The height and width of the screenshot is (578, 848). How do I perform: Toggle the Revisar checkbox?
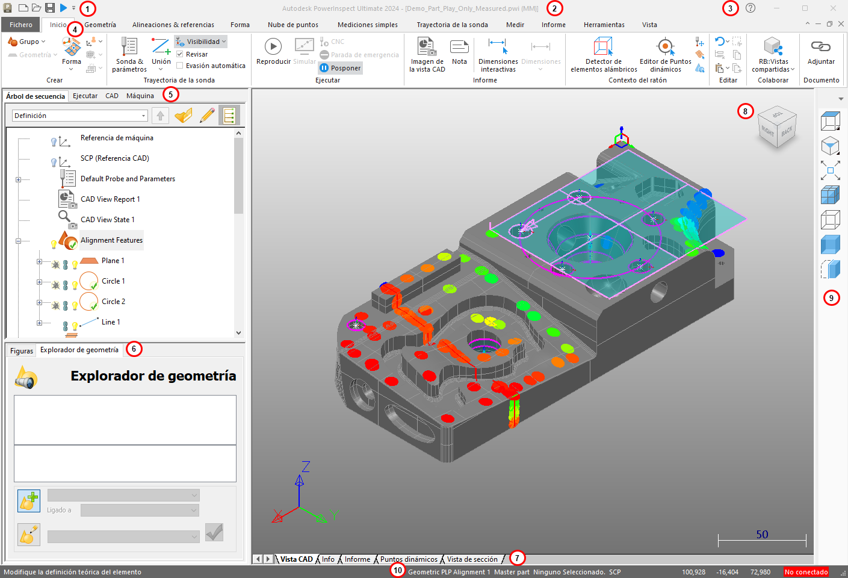(x=180, y=54)
